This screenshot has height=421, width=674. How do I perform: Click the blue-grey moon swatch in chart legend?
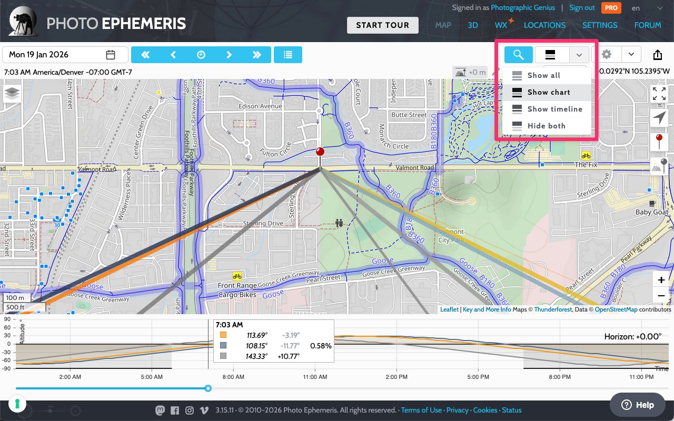click(223, 346)
